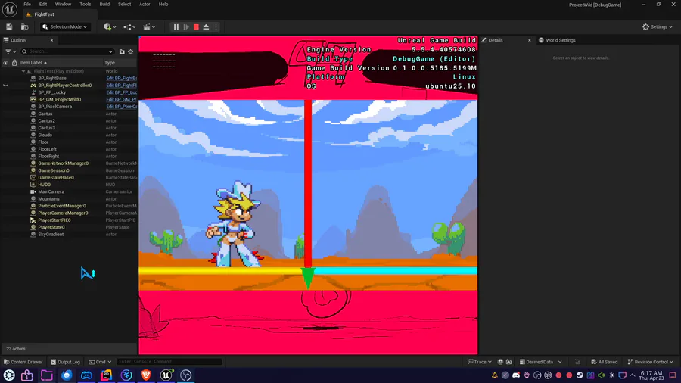Open the Outliner settings gear
The image size is (681, 383).
[x=131, y=51]
